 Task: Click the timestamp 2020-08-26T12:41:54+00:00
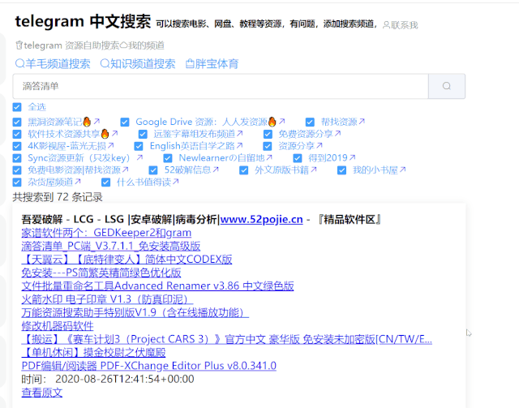coord(125,379)
